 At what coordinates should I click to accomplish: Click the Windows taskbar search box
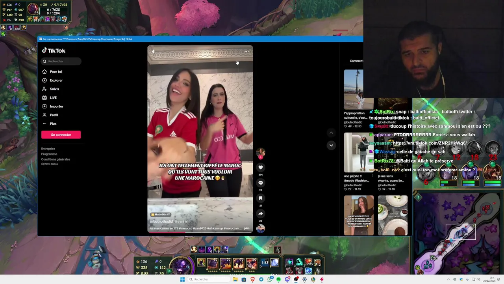209,279
